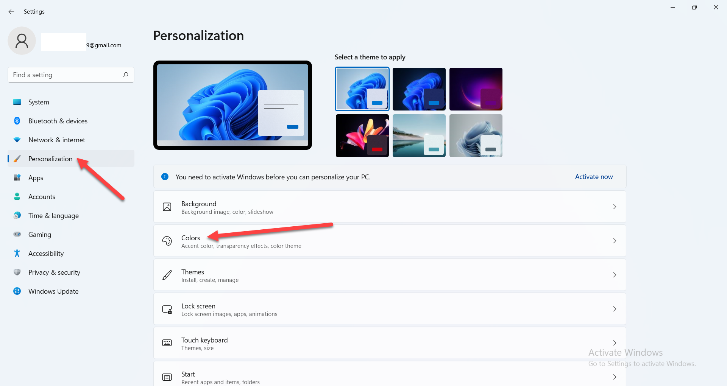
Task: Expand the Background settings chevron
Action: [614, 207]
